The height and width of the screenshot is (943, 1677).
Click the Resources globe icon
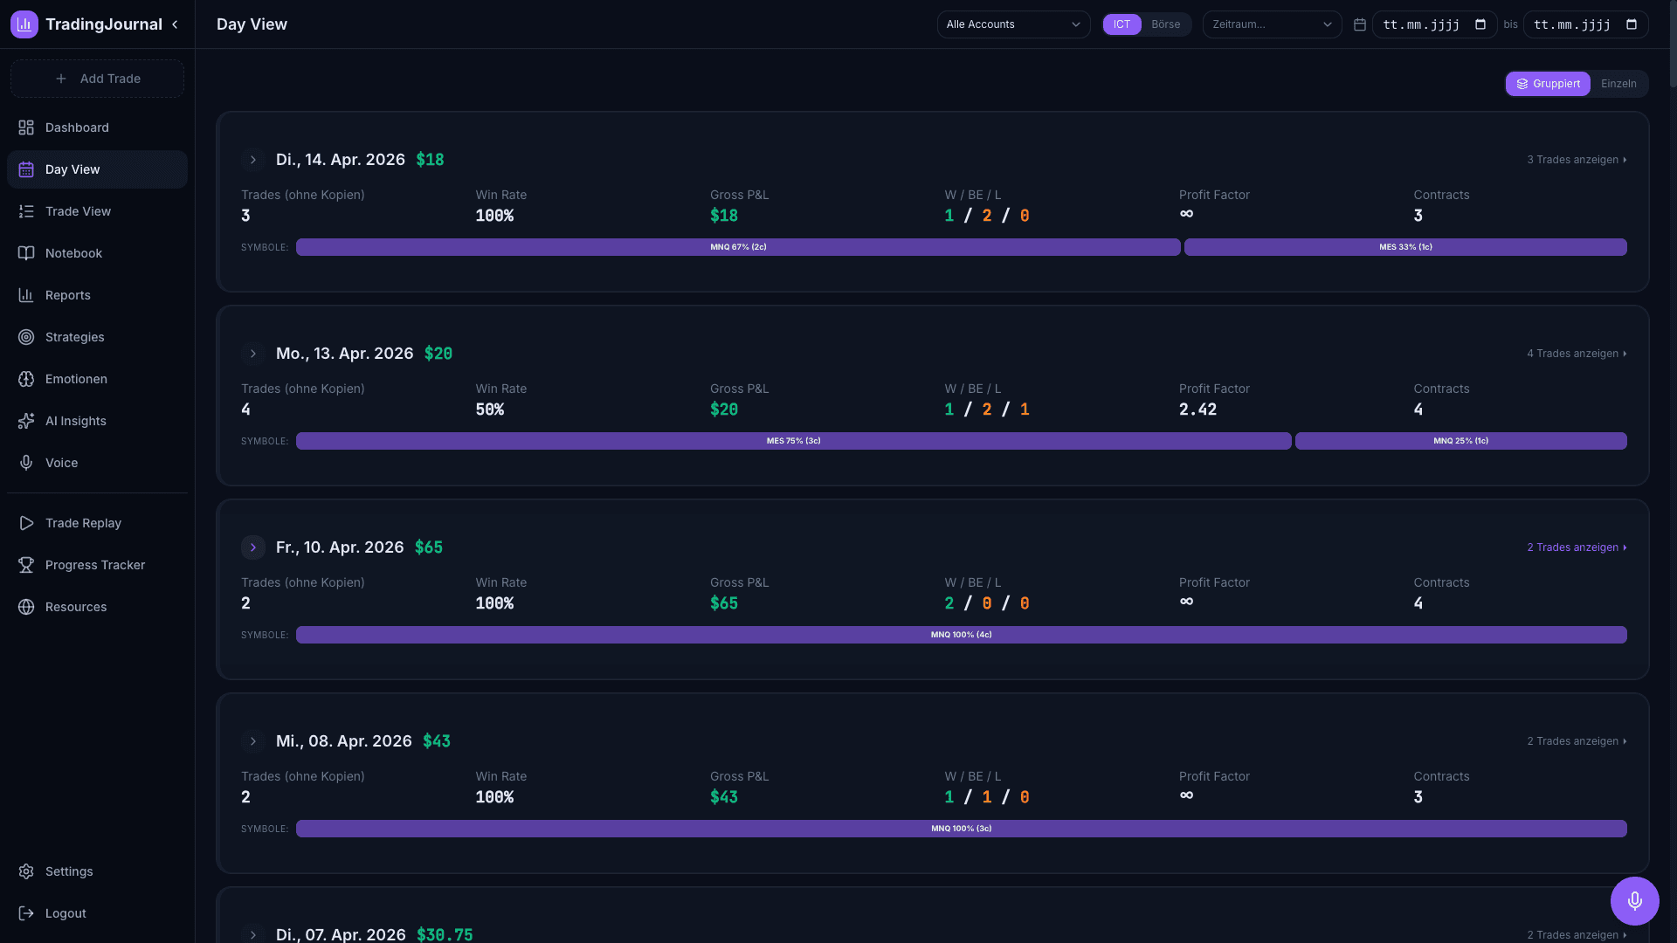pos(26,607)
